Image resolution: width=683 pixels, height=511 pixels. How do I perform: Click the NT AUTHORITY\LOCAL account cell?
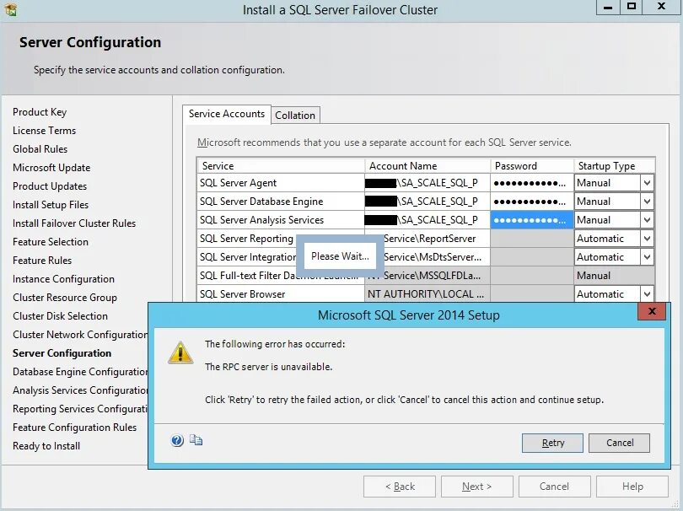tap(428, 294)
